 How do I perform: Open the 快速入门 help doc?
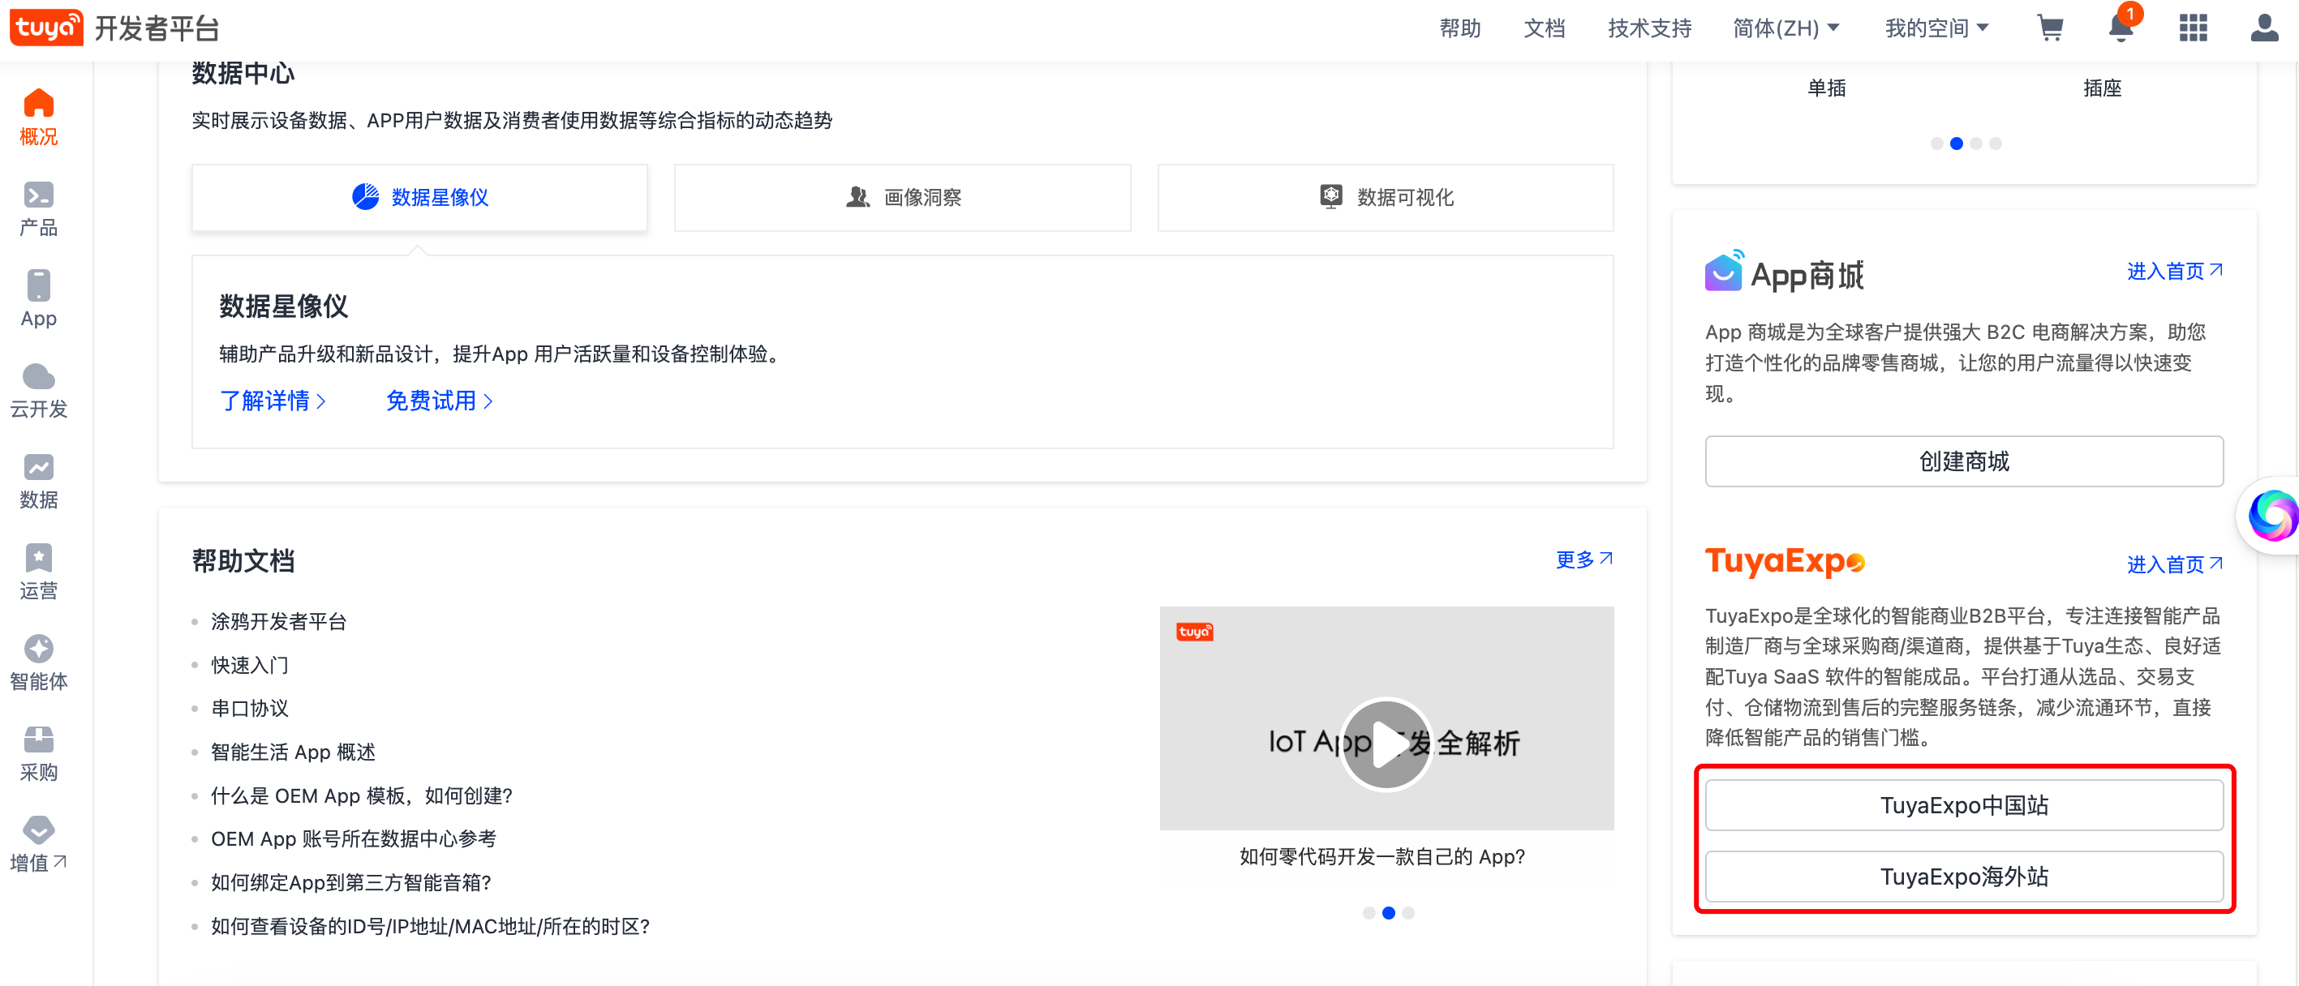(250, 665)
